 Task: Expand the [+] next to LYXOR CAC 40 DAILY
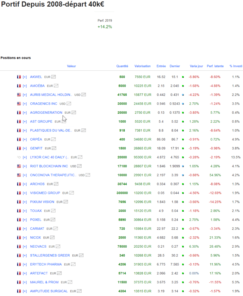point(25,157)
